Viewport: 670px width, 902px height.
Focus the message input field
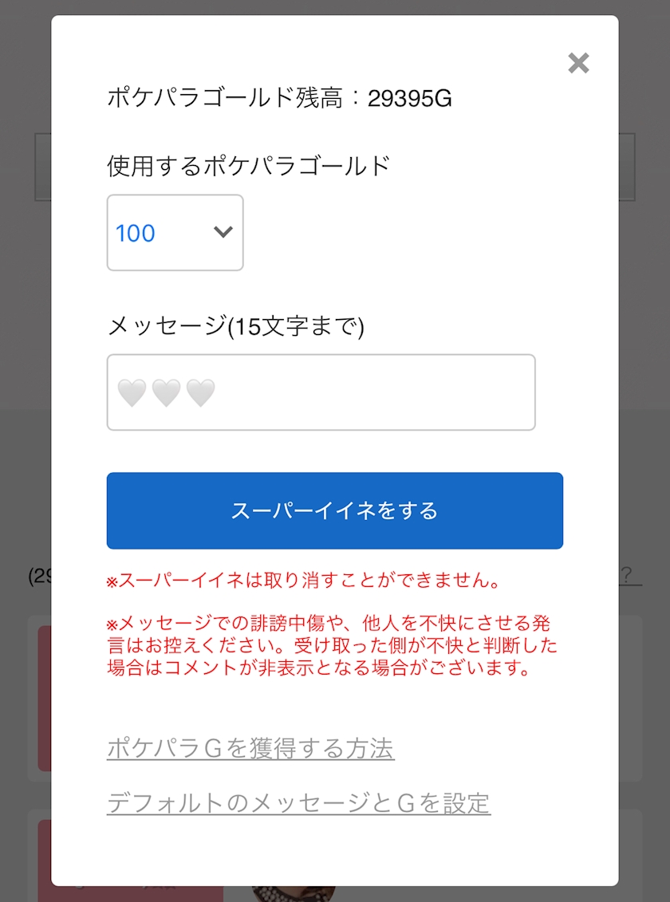[321, 392]
